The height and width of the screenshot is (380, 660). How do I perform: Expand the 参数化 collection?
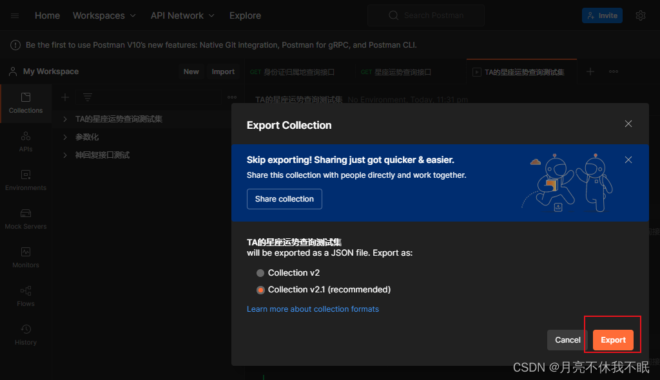pyautogui.click(x=65, y=137)
